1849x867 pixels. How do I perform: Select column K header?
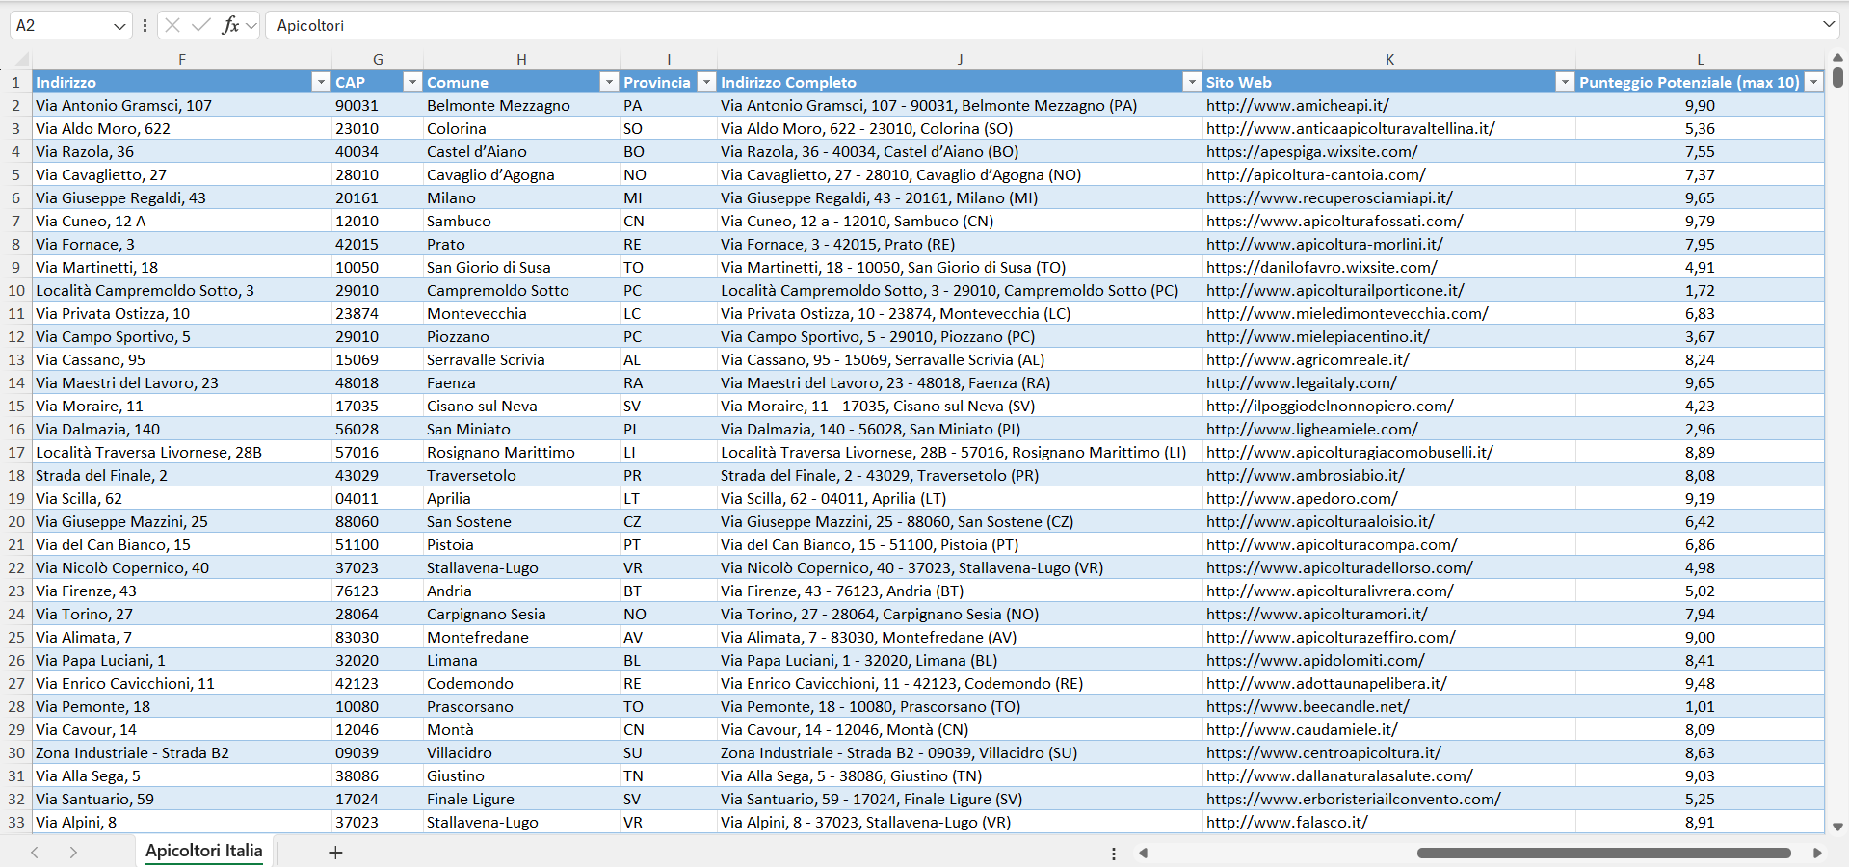(x=1389, y=59)
